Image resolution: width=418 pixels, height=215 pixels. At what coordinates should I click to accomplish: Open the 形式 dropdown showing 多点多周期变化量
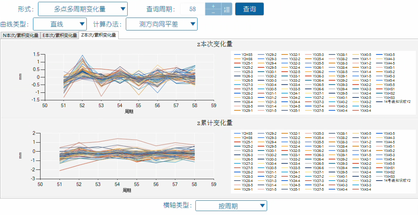pos(83,9)
